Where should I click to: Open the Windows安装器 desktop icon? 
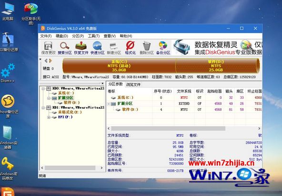point(8,138)
